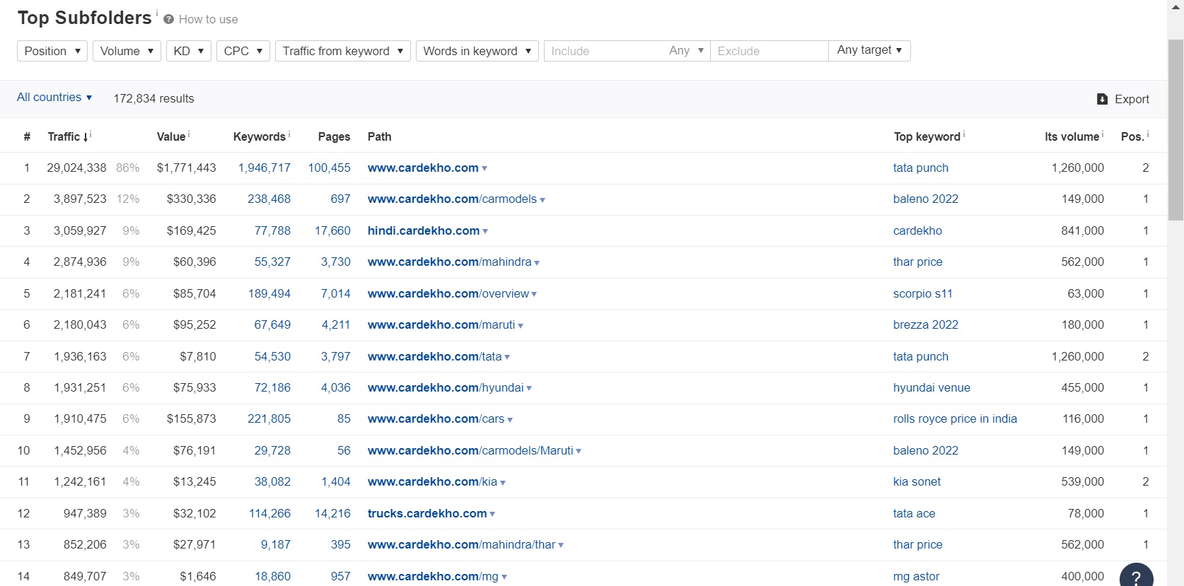Open www.cardekho.com/mg path link

pos(433,576)
